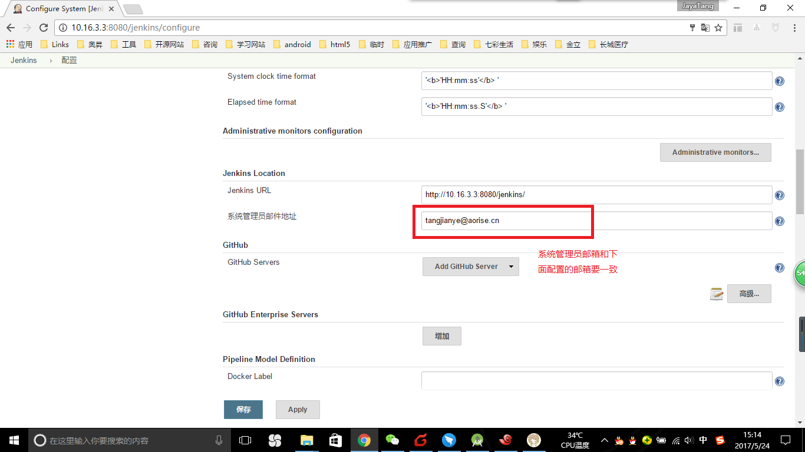Click the Cortana search box

[x=128, y=440]
